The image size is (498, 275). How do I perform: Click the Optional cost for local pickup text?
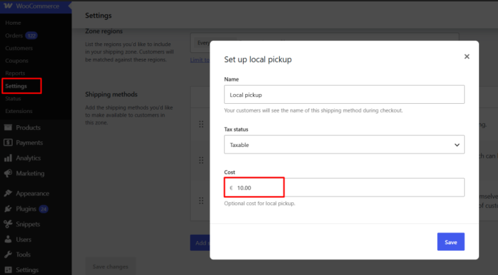pos(259,204)
